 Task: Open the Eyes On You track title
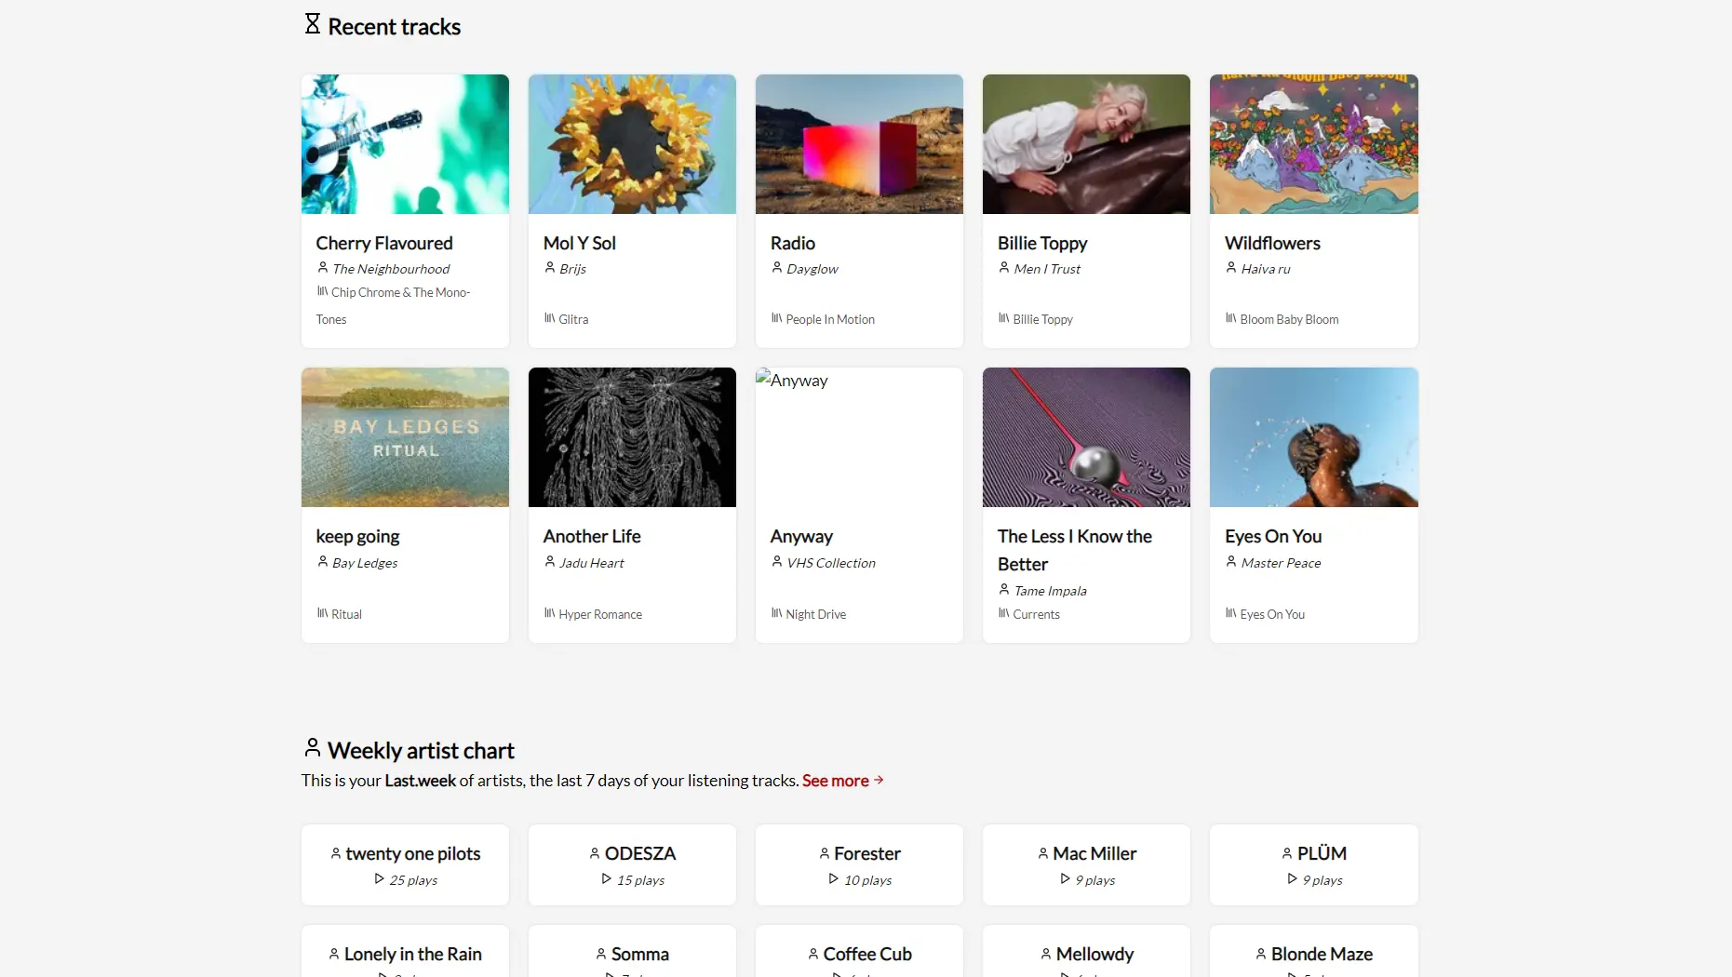(1272, 536)
